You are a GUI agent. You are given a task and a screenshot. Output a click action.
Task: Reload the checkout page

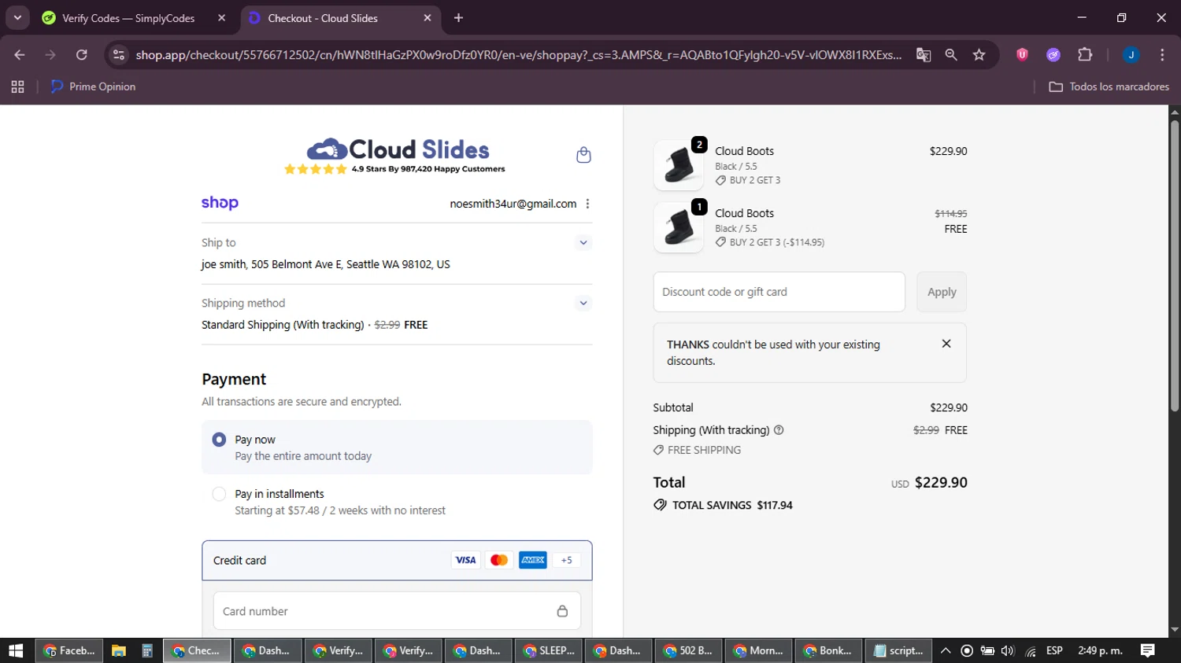tap(82, 54)
